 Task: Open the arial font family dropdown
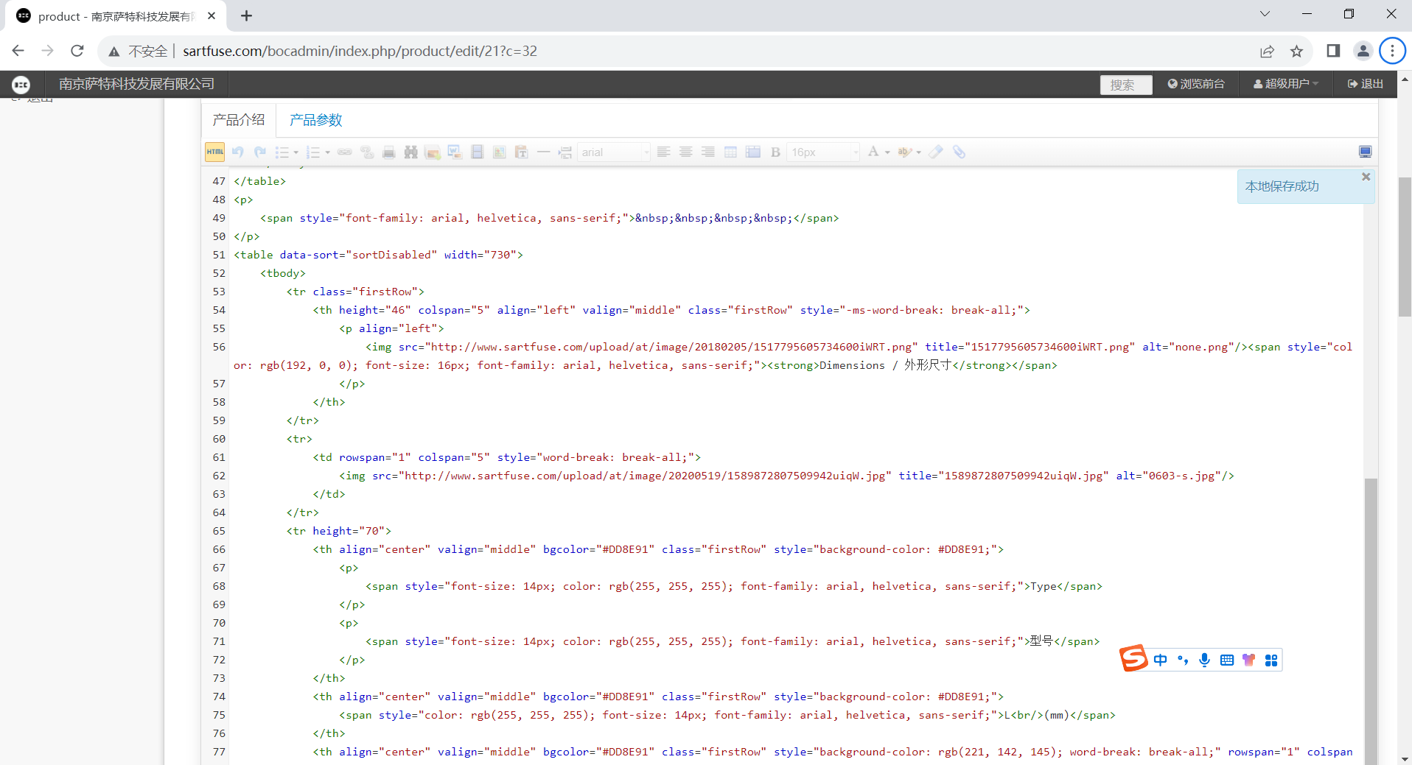(x=614, y=152)
